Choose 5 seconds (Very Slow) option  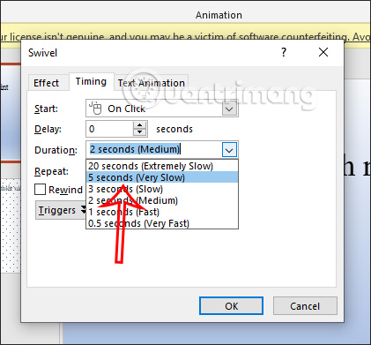tap(162, 177)
